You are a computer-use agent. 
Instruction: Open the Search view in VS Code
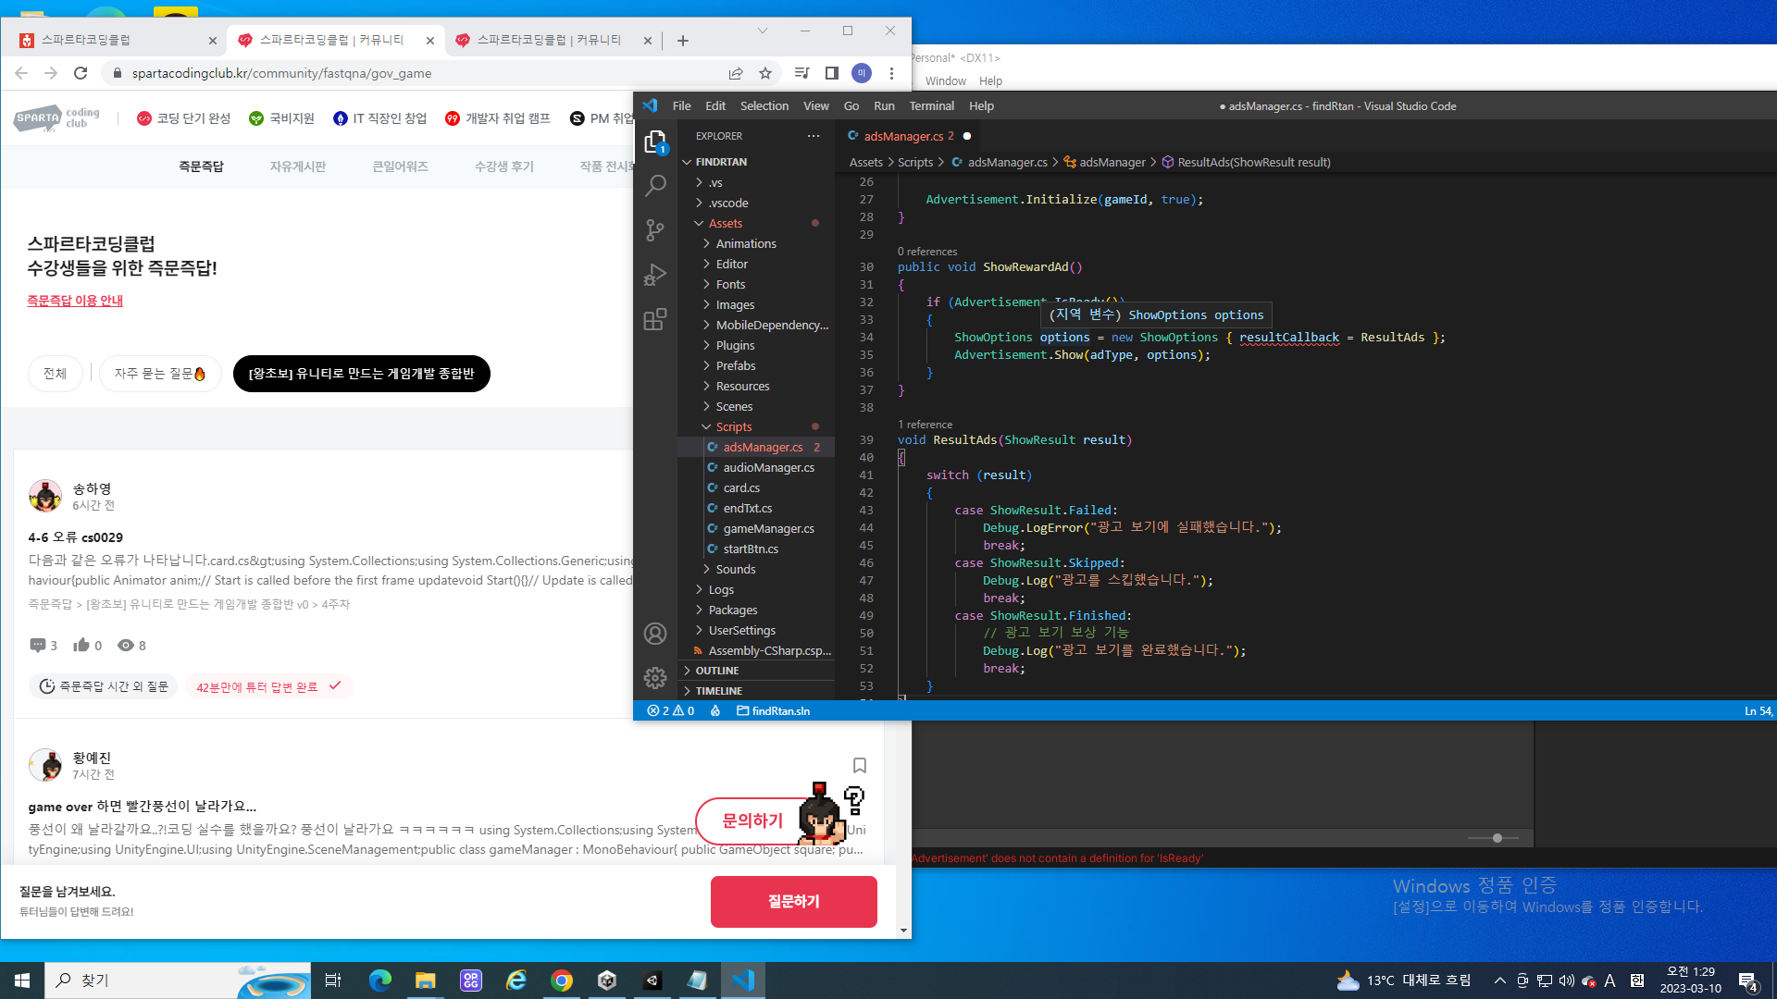tap(655, 186)
